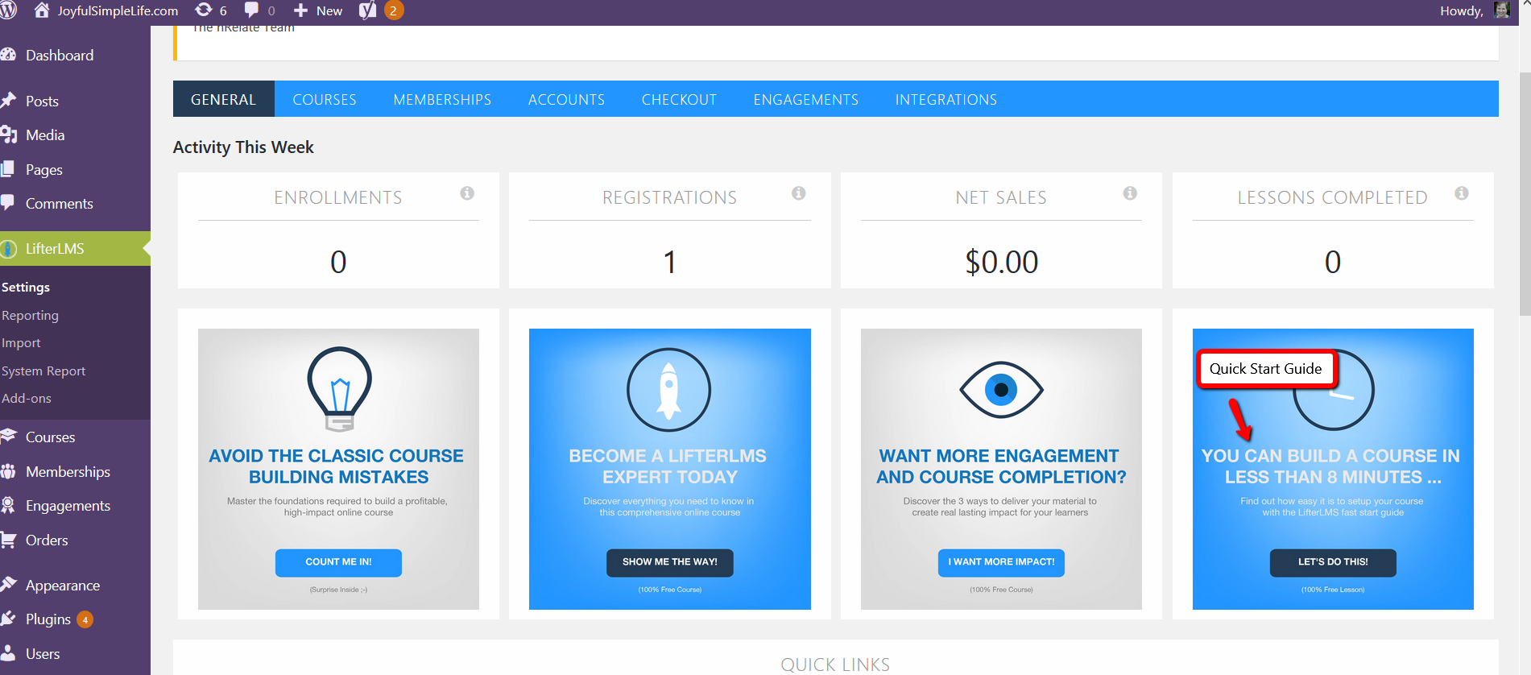The image size is (1531, 675).
Task: Open the Dashboard menu label
Action: point(60,55)
